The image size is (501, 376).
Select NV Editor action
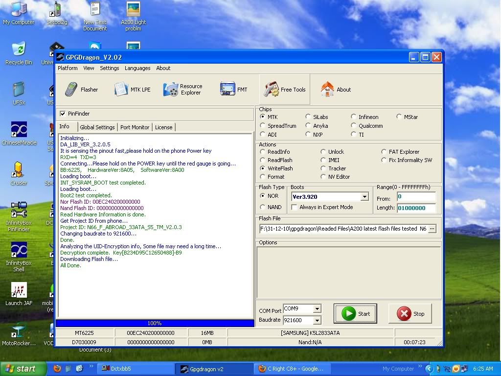coord(323,176)
